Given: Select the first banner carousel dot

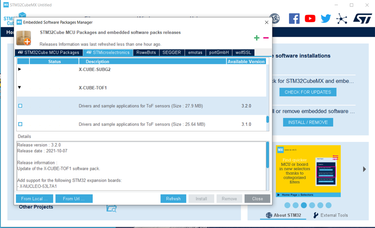Looking at the screenshot, I should 287,205.
